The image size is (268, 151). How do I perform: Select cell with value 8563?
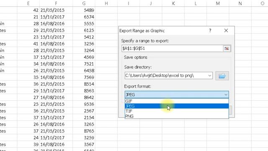pyautogui.click(x=84, y=91)
